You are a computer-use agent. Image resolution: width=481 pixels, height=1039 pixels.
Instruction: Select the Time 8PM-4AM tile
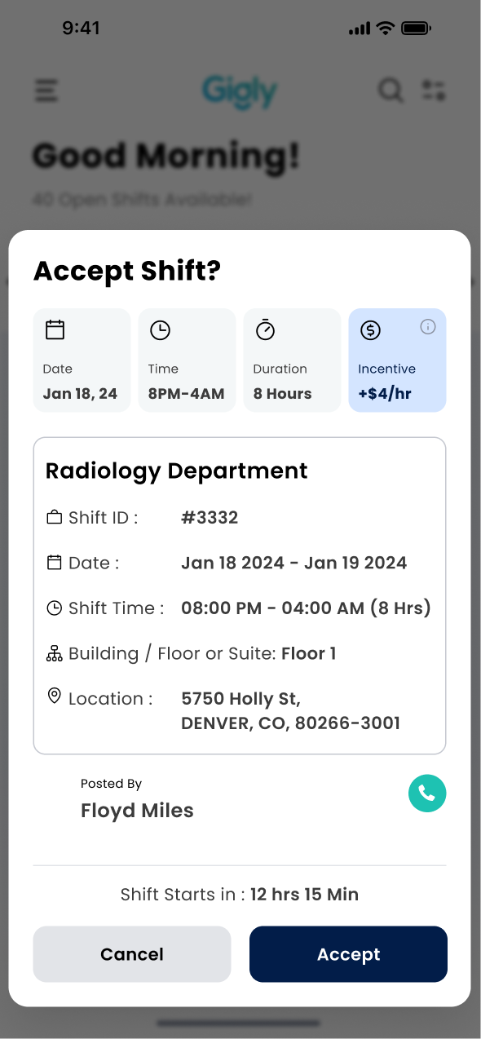point(187,360)
